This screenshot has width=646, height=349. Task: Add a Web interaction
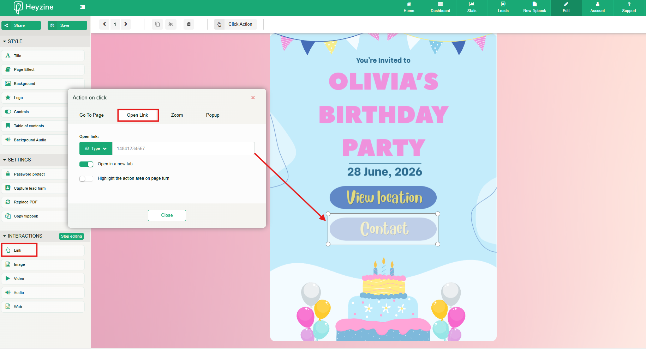tap(43, 307)
